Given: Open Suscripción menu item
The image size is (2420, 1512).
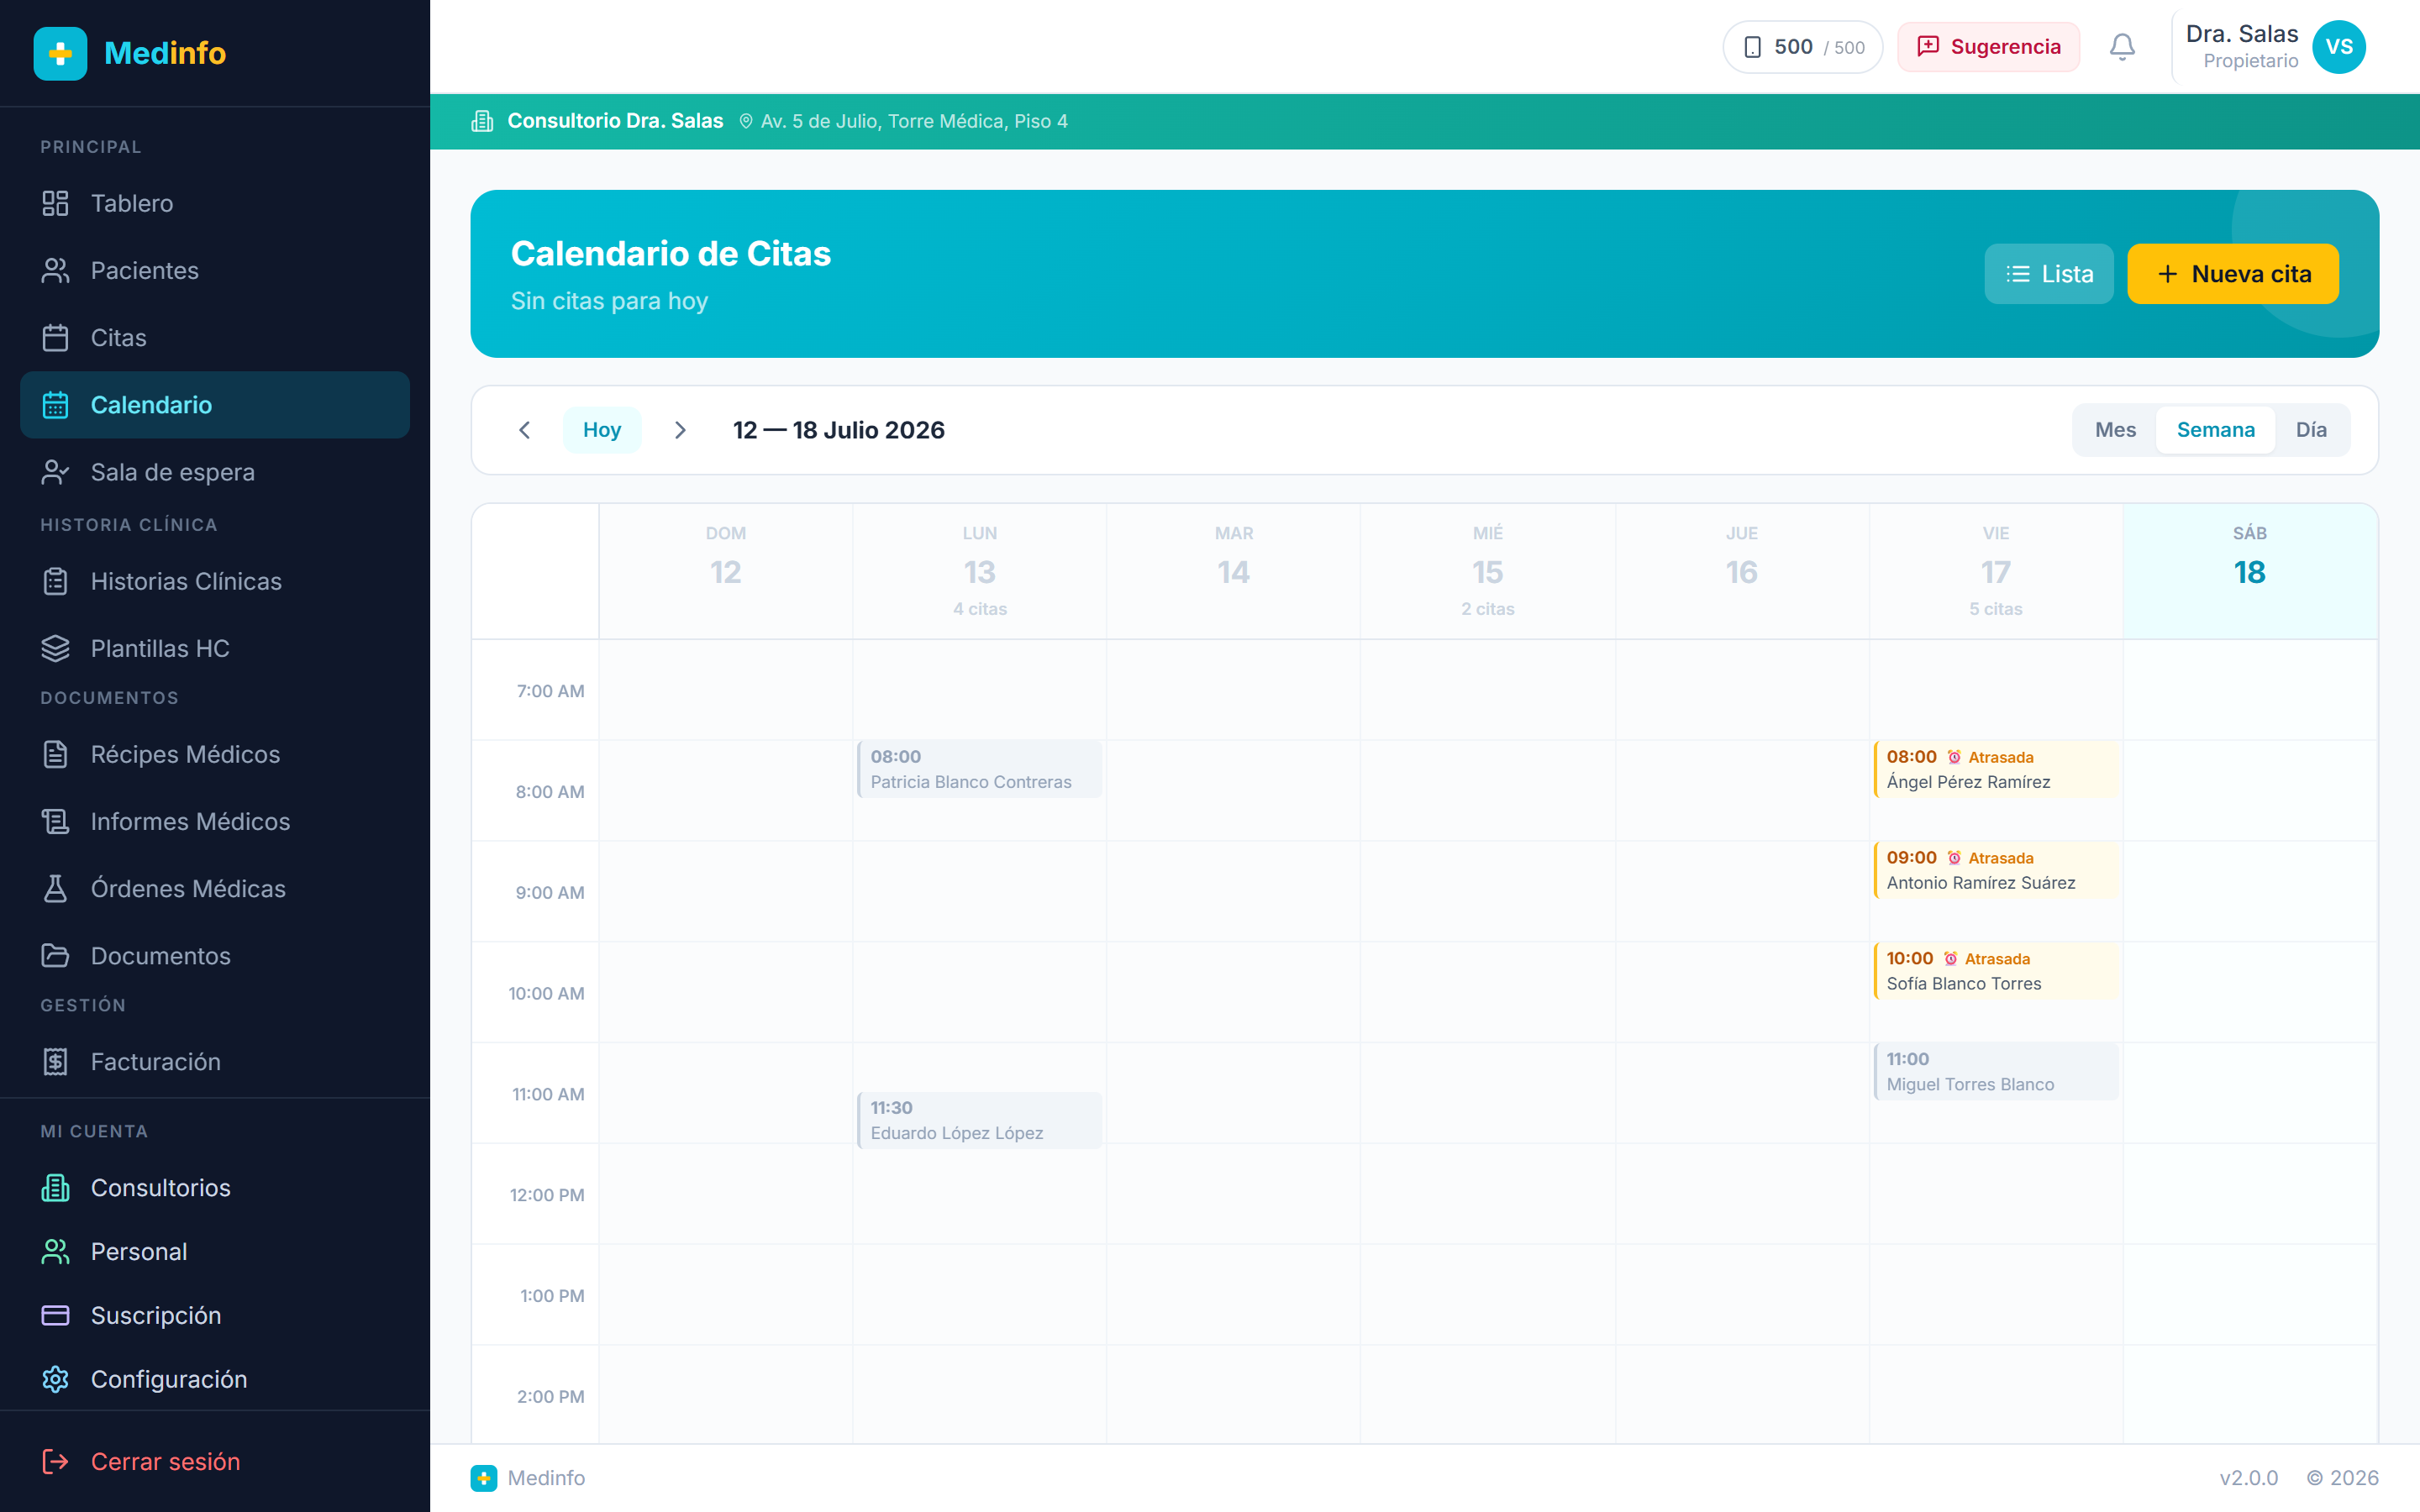Looking at the screenshot, I should (215, 1315).
